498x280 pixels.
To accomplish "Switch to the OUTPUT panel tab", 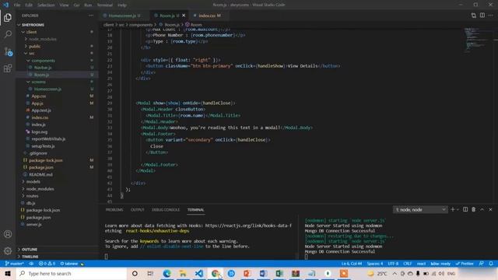I will [138, 209].
